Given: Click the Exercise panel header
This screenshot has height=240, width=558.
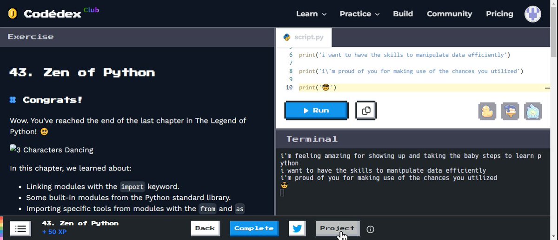Looking at the screenshot, I should [x=138, y=37].
